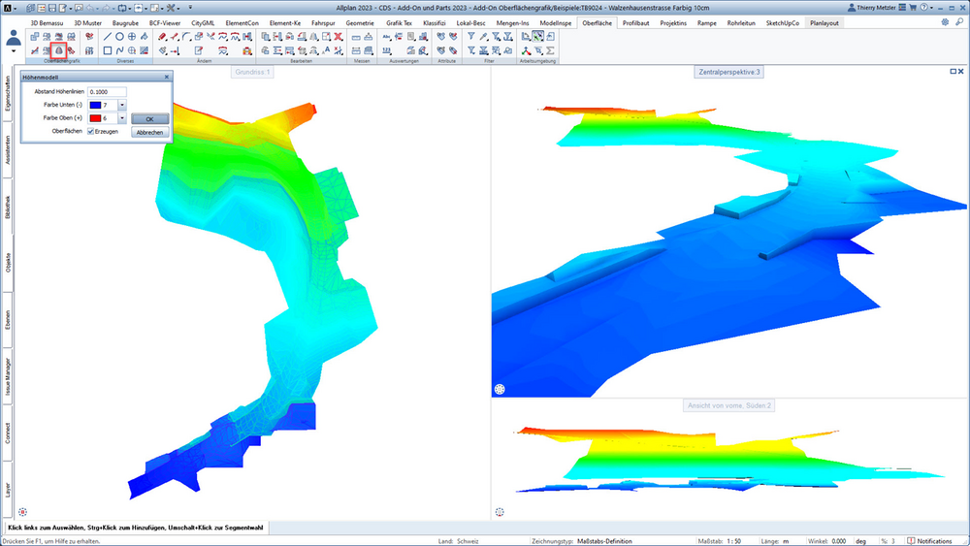Toggle the Erzeugen Oberflächen checkbox

coord(91,131)
